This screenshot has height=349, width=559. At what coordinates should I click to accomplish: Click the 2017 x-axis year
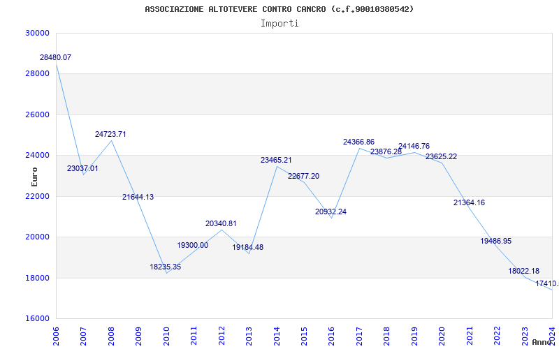point(359,336)
